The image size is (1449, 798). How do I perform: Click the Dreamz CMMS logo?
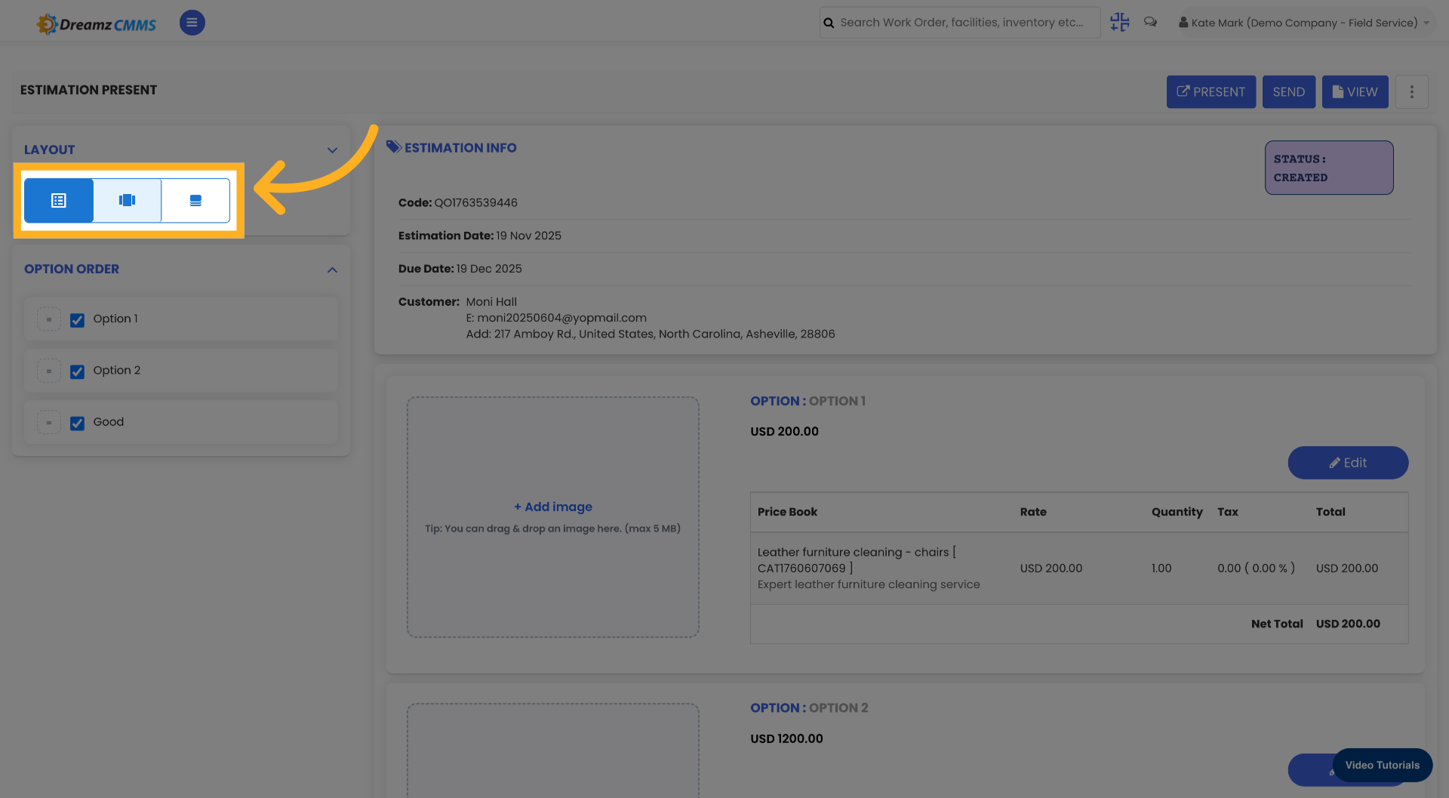(97, 24)
